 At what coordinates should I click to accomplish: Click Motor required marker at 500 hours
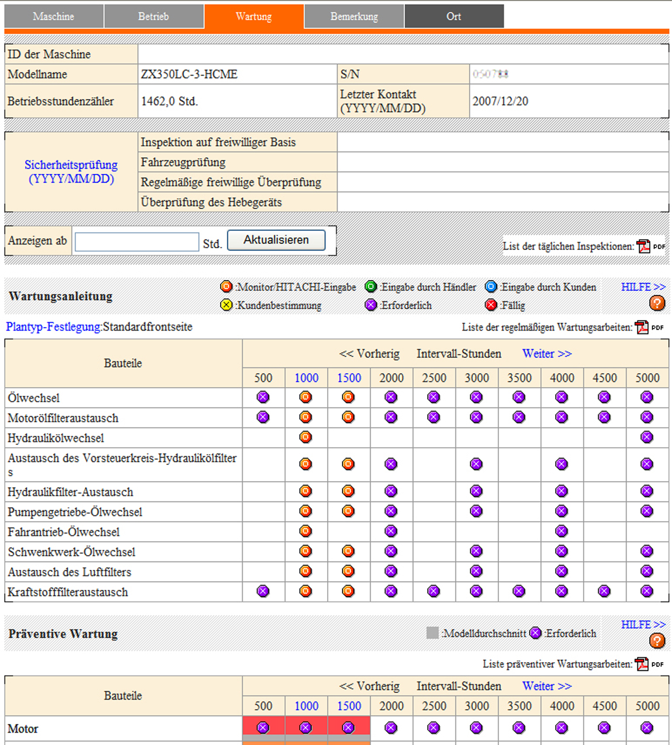click(263, 728)
